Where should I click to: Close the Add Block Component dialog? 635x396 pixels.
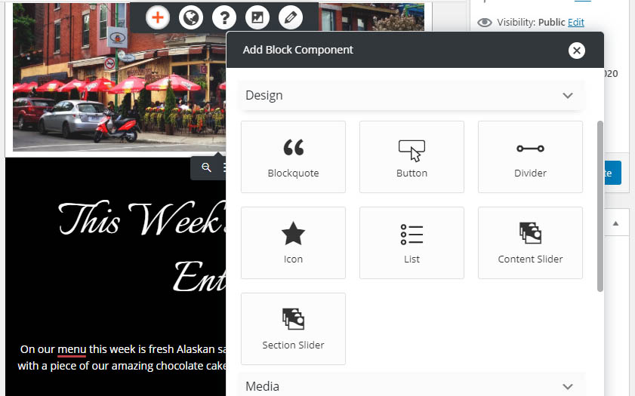[x=577, y=51]
